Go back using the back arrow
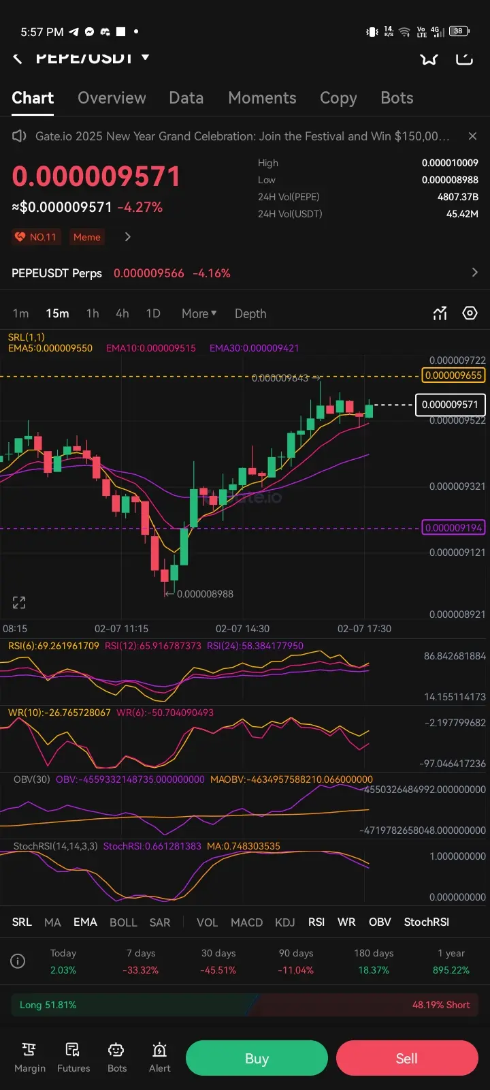490x1090 pixels. [18, 58]
